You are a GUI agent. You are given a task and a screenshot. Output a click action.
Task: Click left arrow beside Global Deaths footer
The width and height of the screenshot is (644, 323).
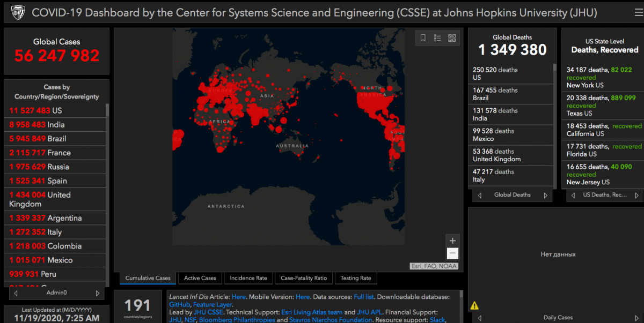click(480, 195)
